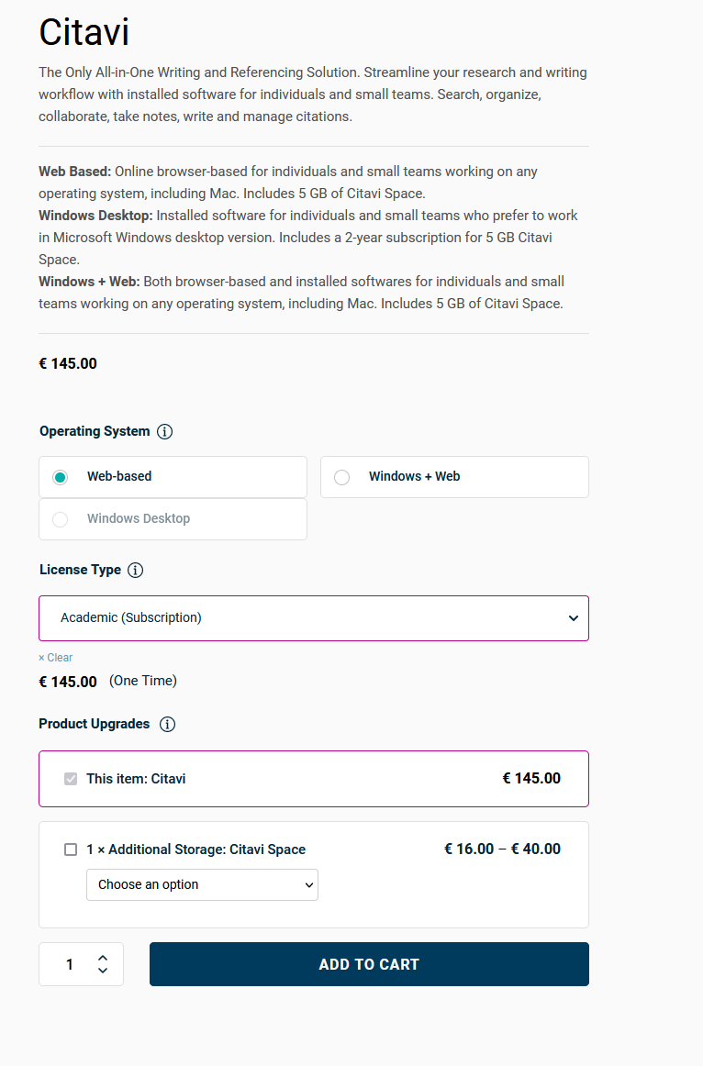
Task: Select the Windows Desktop radio option
Action: pyautogui.click(x=61, y=519)
